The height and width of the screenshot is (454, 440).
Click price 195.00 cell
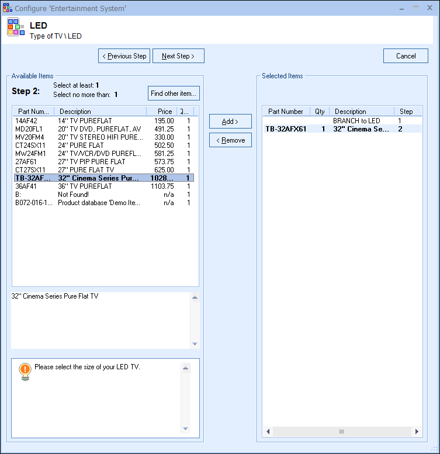coord(164,121)
